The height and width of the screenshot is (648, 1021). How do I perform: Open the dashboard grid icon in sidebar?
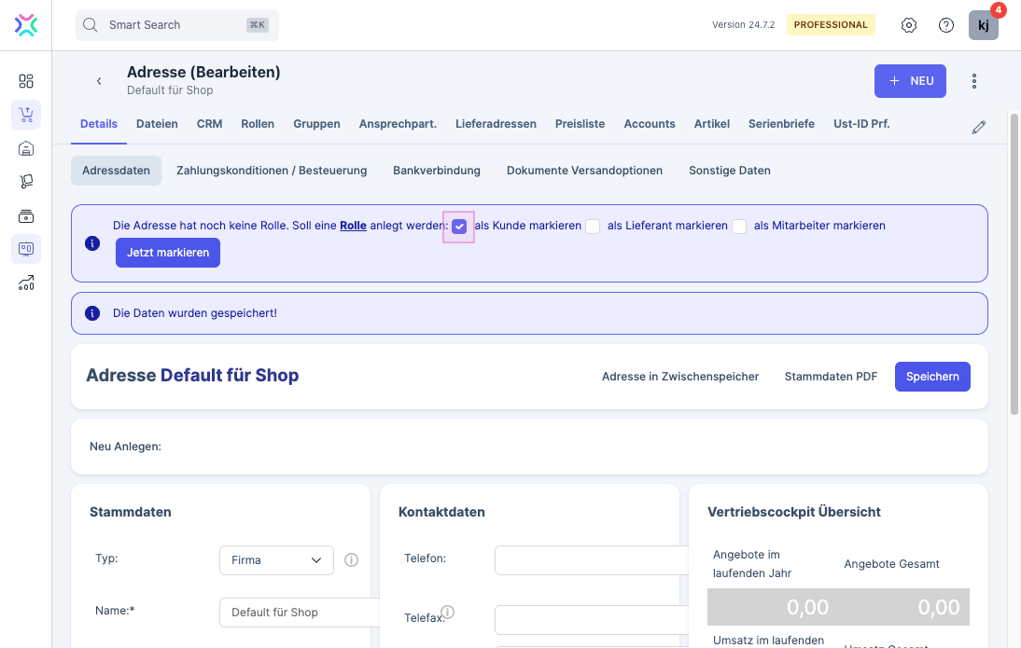pyautogui.click(x=26, y=81)
